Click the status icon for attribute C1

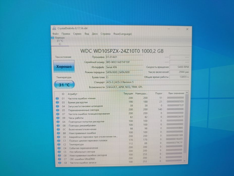(x=59, y=141)
